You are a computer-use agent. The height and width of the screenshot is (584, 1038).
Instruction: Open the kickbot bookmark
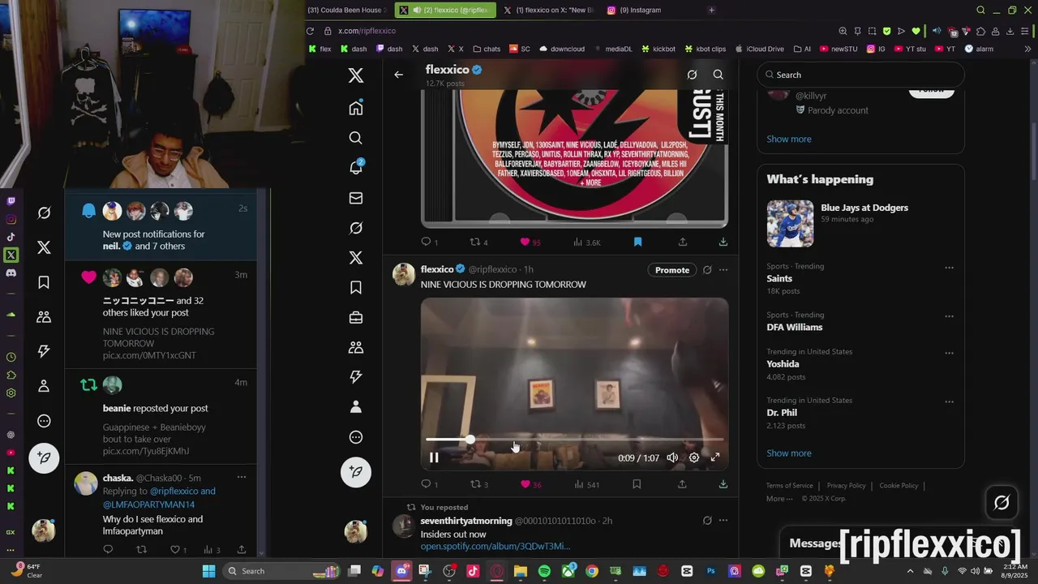point(658,49)
